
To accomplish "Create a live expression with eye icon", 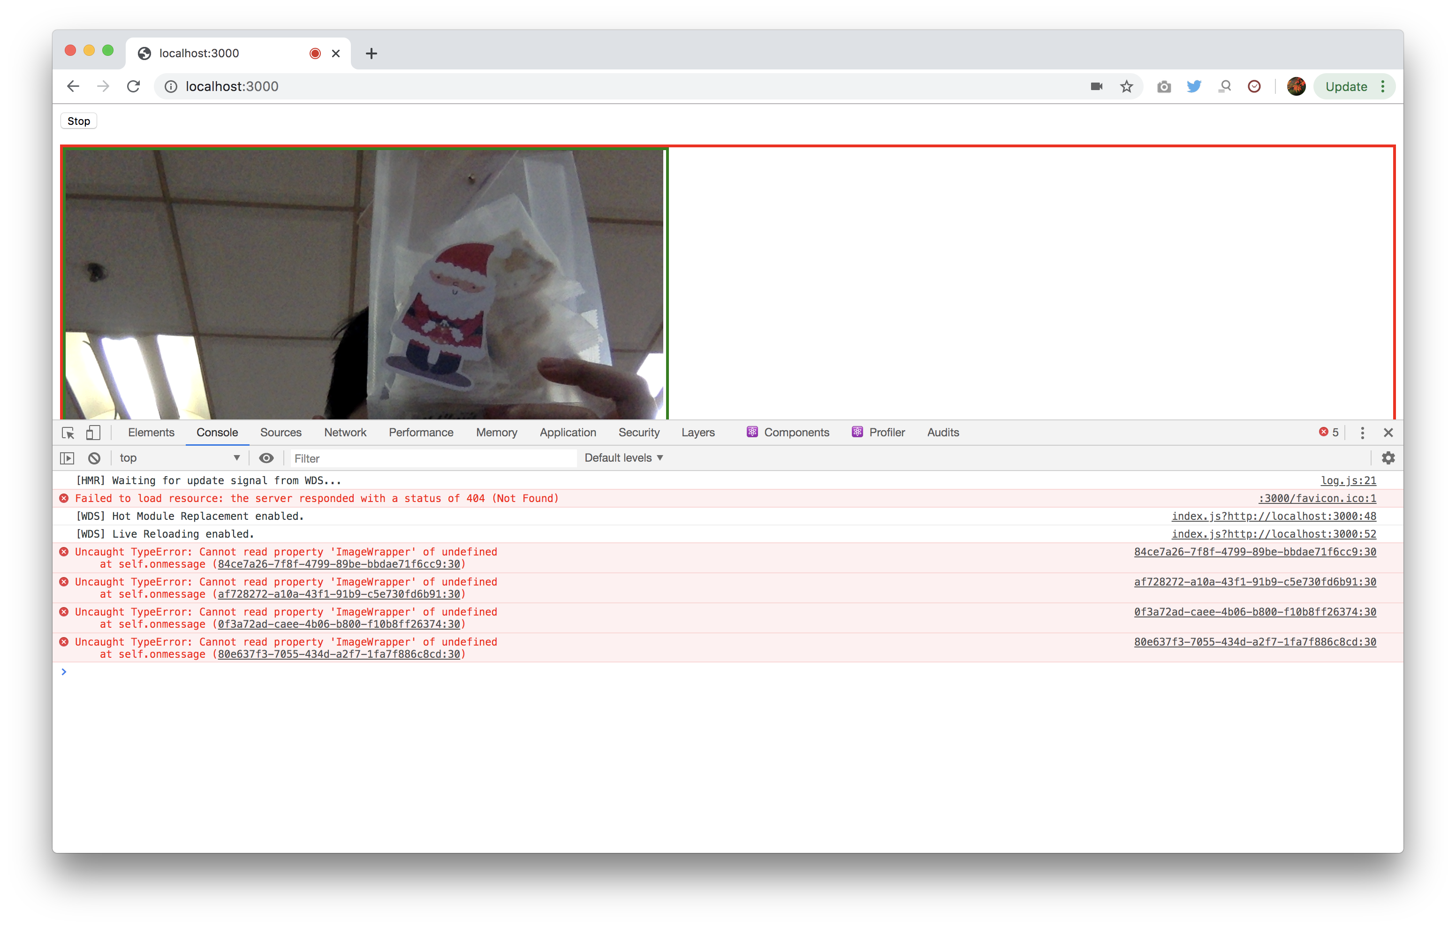I will 266,458.
